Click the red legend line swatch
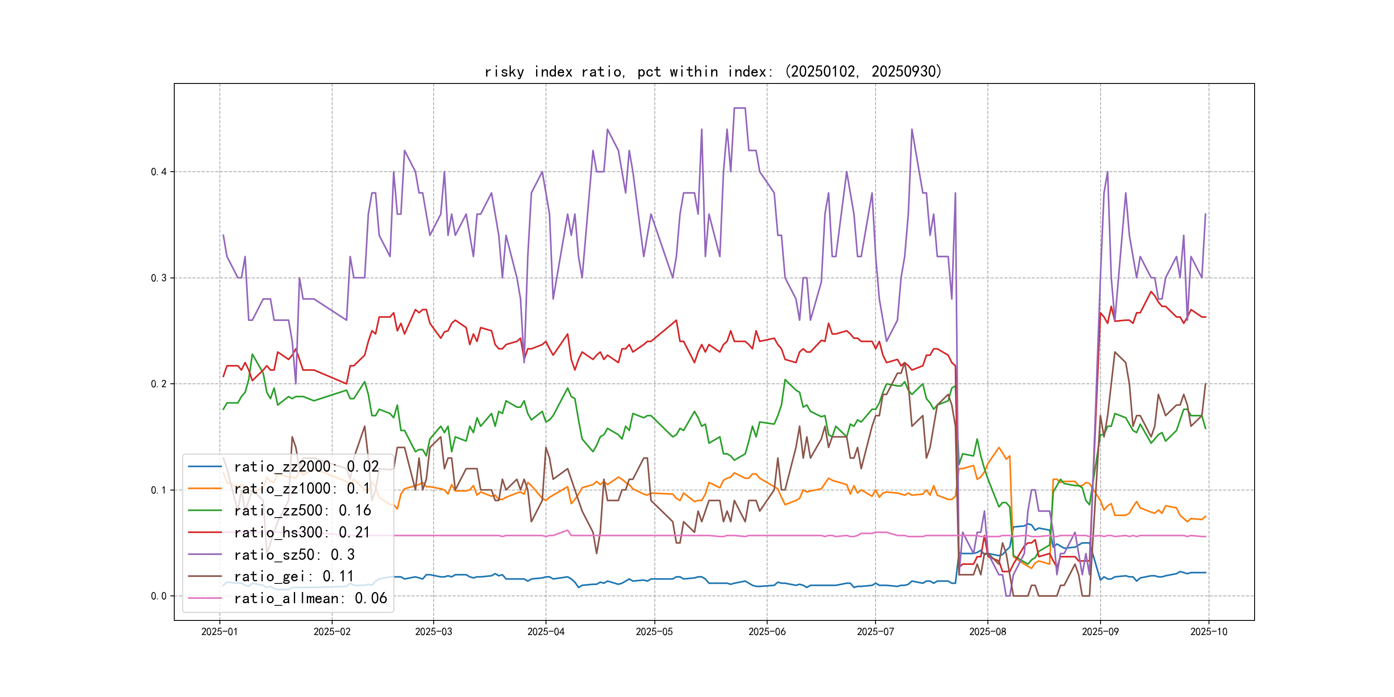 205,533
